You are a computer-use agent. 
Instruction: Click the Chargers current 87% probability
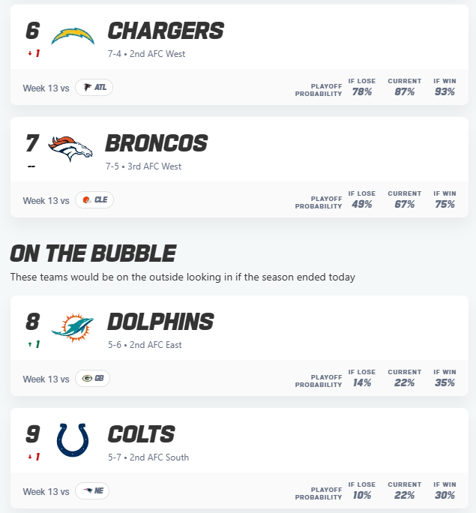click(404, 91)
